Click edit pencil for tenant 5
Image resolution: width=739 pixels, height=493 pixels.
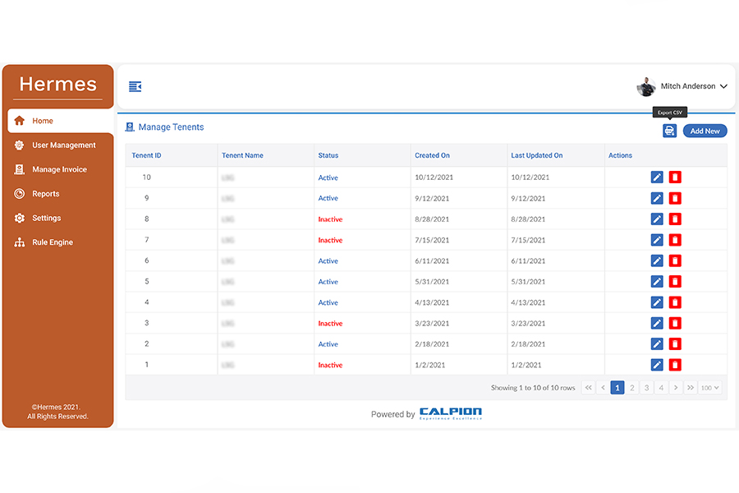(657, 282)
